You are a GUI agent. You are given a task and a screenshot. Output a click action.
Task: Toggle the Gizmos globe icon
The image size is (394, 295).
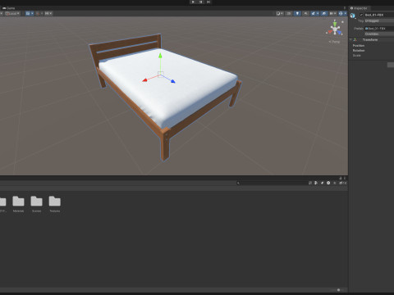341,13
